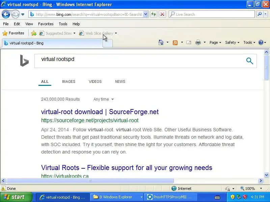Focus the Live Search box
The height and width of the screenshot is (202, 270).
coord(212,14)
